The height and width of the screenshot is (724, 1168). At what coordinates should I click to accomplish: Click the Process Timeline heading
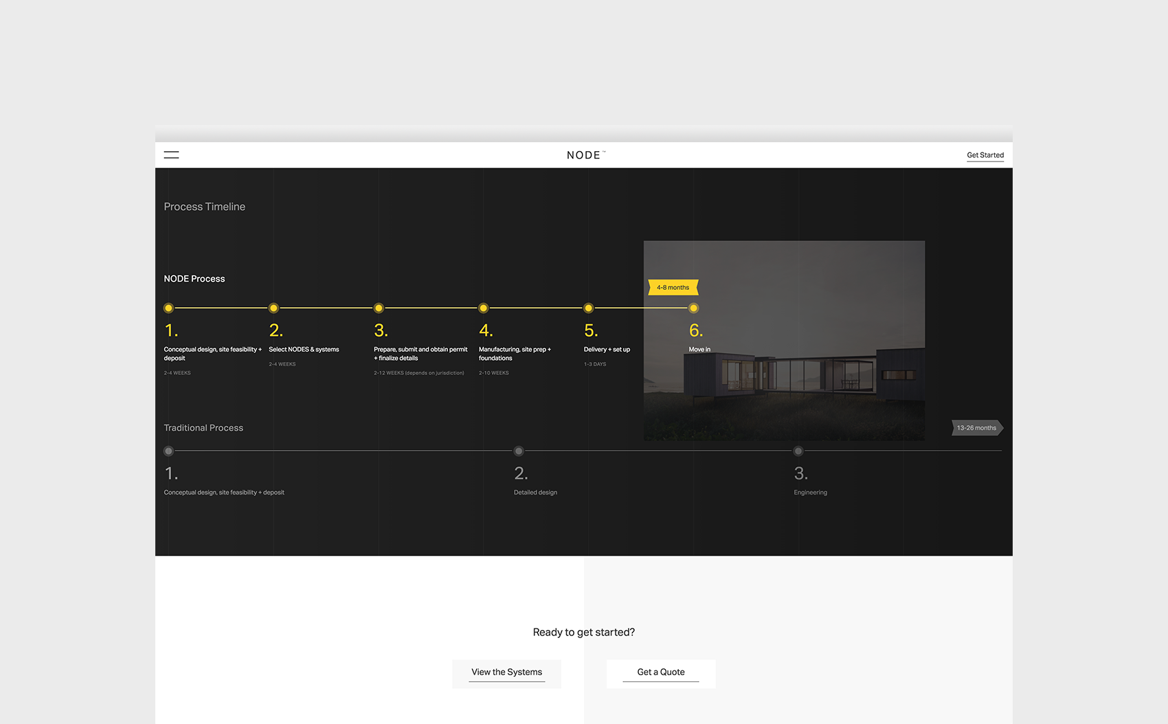click(x=204, y=207)
